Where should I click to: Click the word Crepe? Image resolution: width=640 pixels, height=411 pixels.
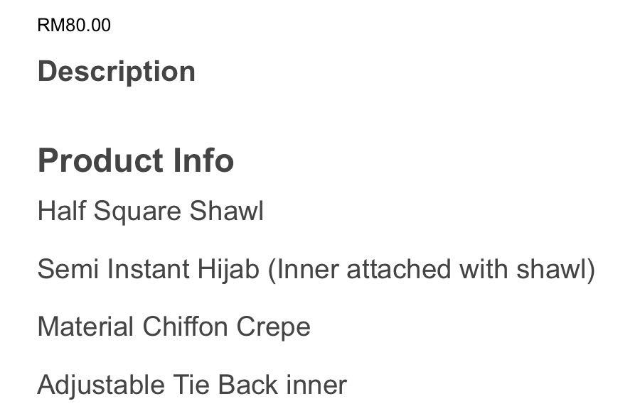click(x=273, y=327)
